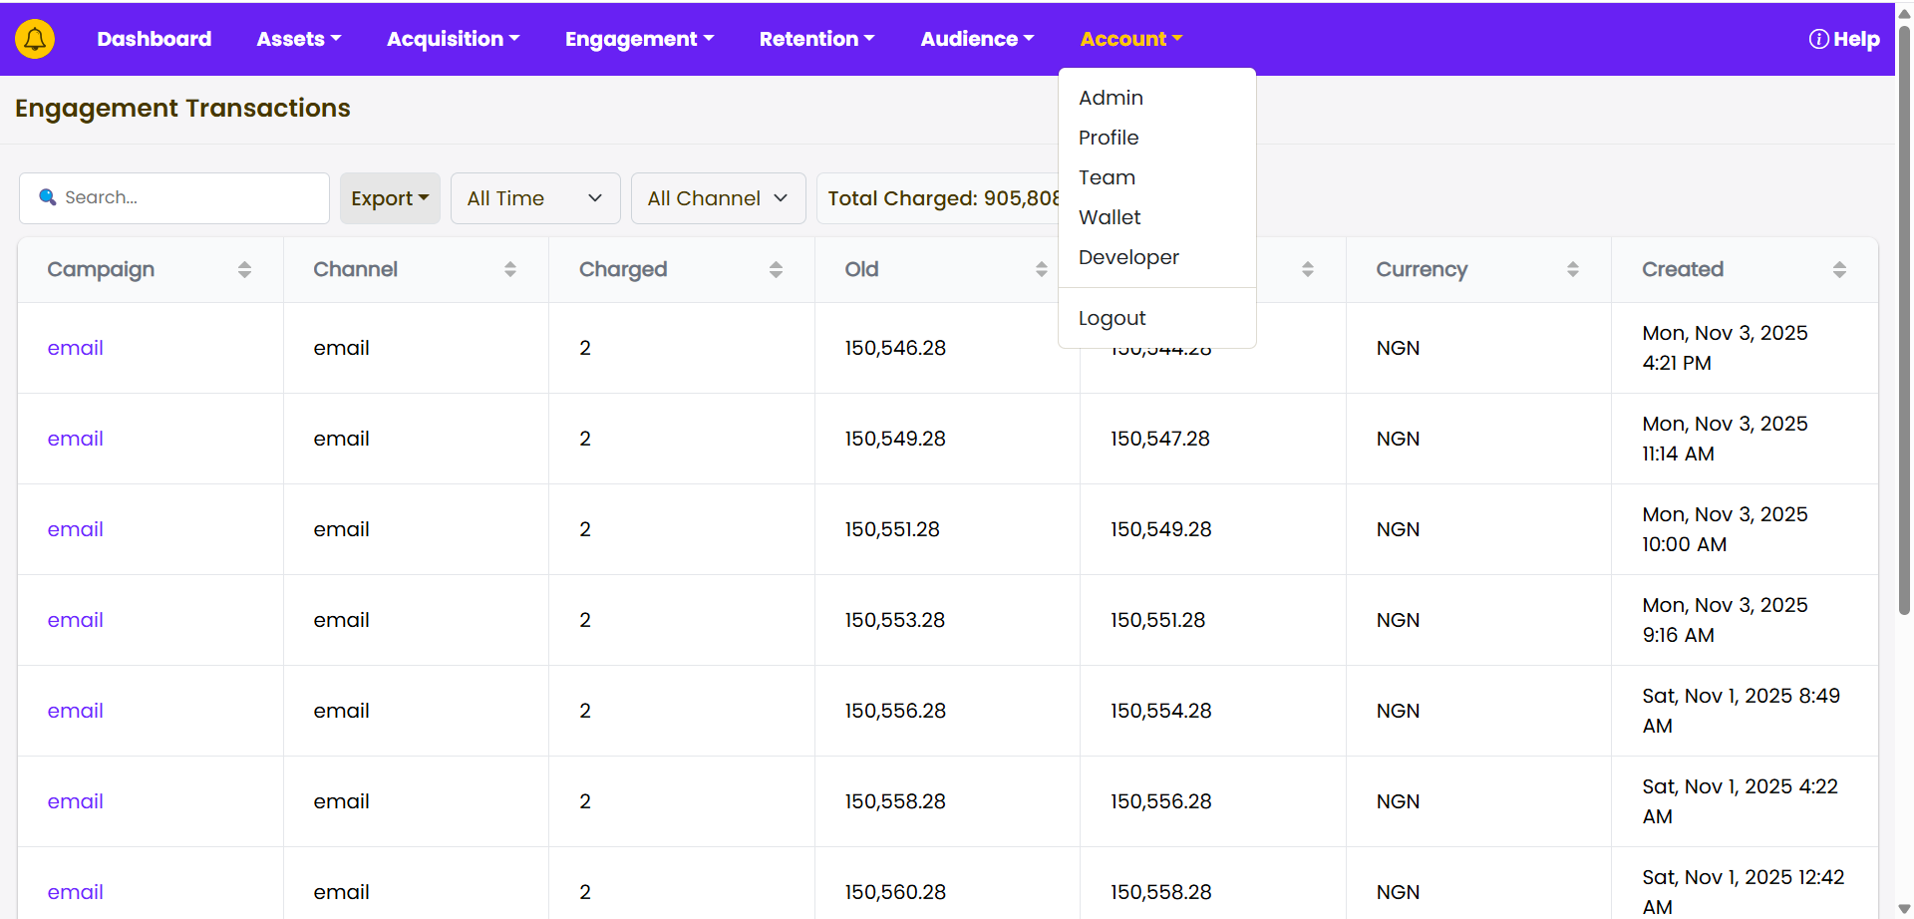Viewport: 1914px width, 919px height.
Task: Click the Help info icon
Action: point(1818,39)
